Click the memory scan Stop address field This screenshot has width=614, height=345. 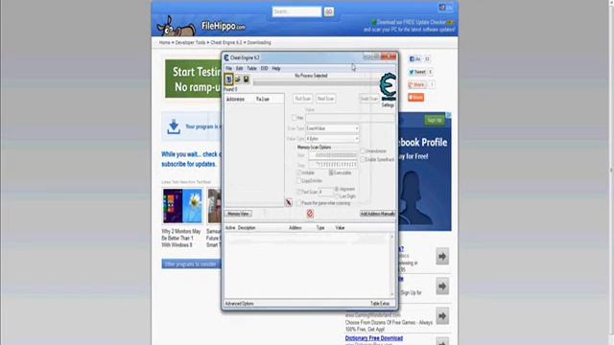pyautogui.click(x=333, y=165)
